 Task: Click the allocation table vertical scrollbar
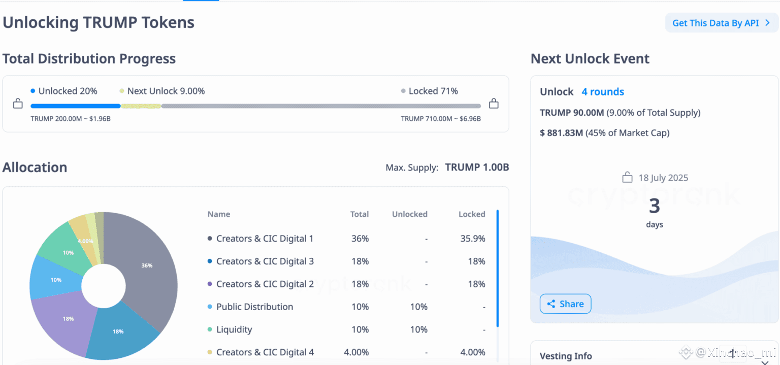498,268
